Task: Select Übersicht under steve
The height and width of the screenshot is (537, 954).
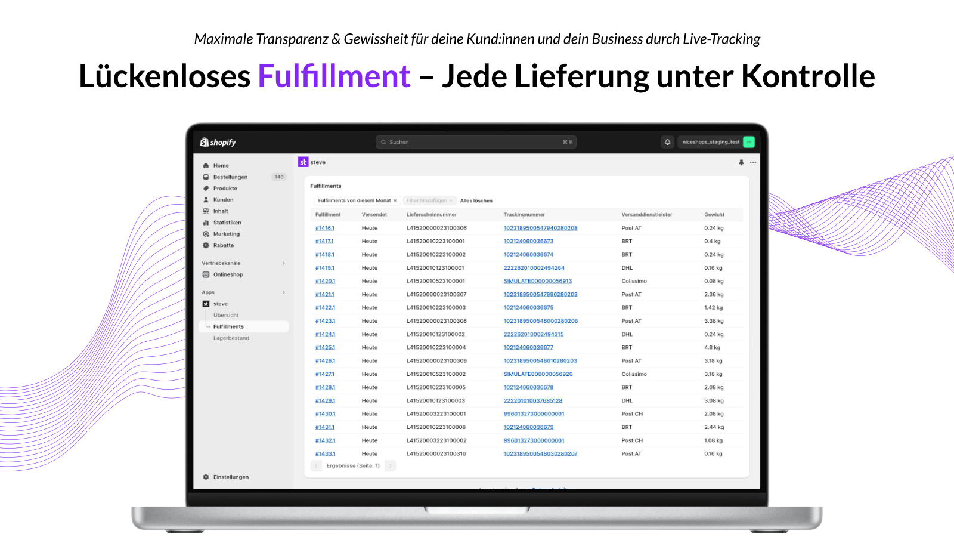Action: point(226,315)
